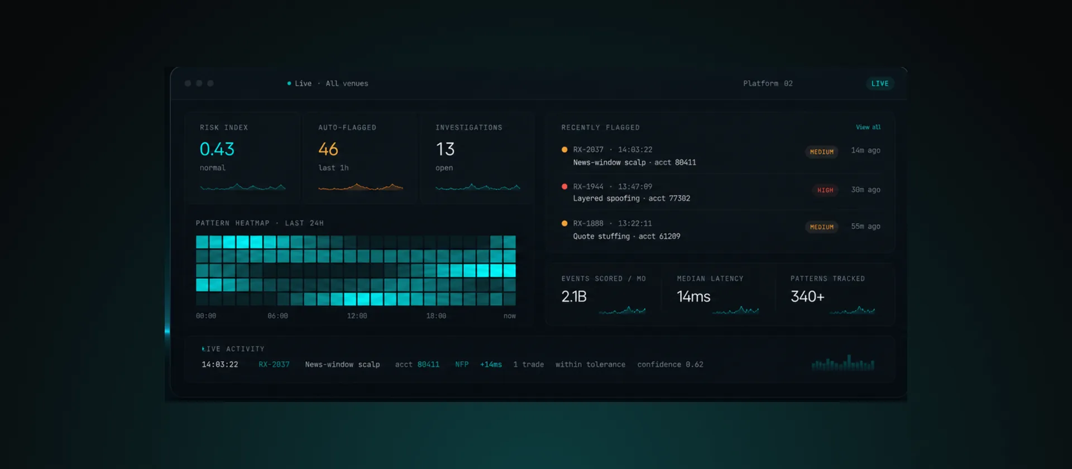
Task: Click Layered spoofing · acct 77302 description
Action: 631,199
